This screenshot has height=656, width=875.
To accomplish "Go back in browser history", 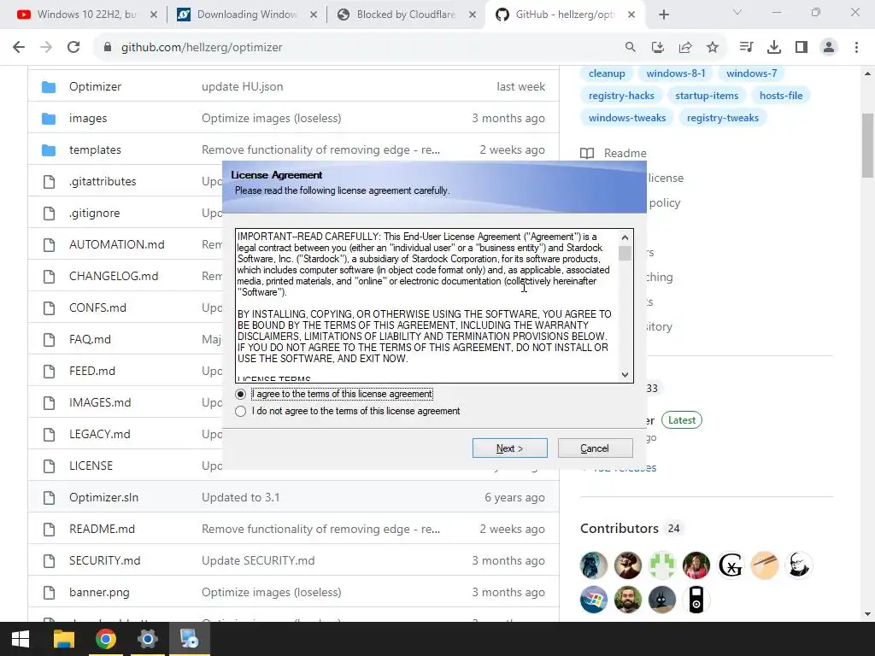I will [x=19, y=48].
